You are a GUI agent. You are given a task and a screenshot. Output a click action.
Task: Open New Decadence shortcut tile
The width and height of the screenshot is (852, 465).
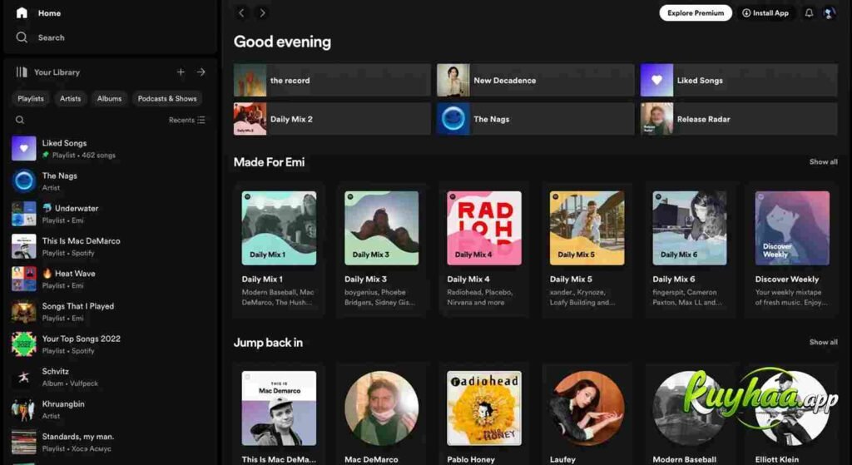pyautogui.click(x=535, y=81)
